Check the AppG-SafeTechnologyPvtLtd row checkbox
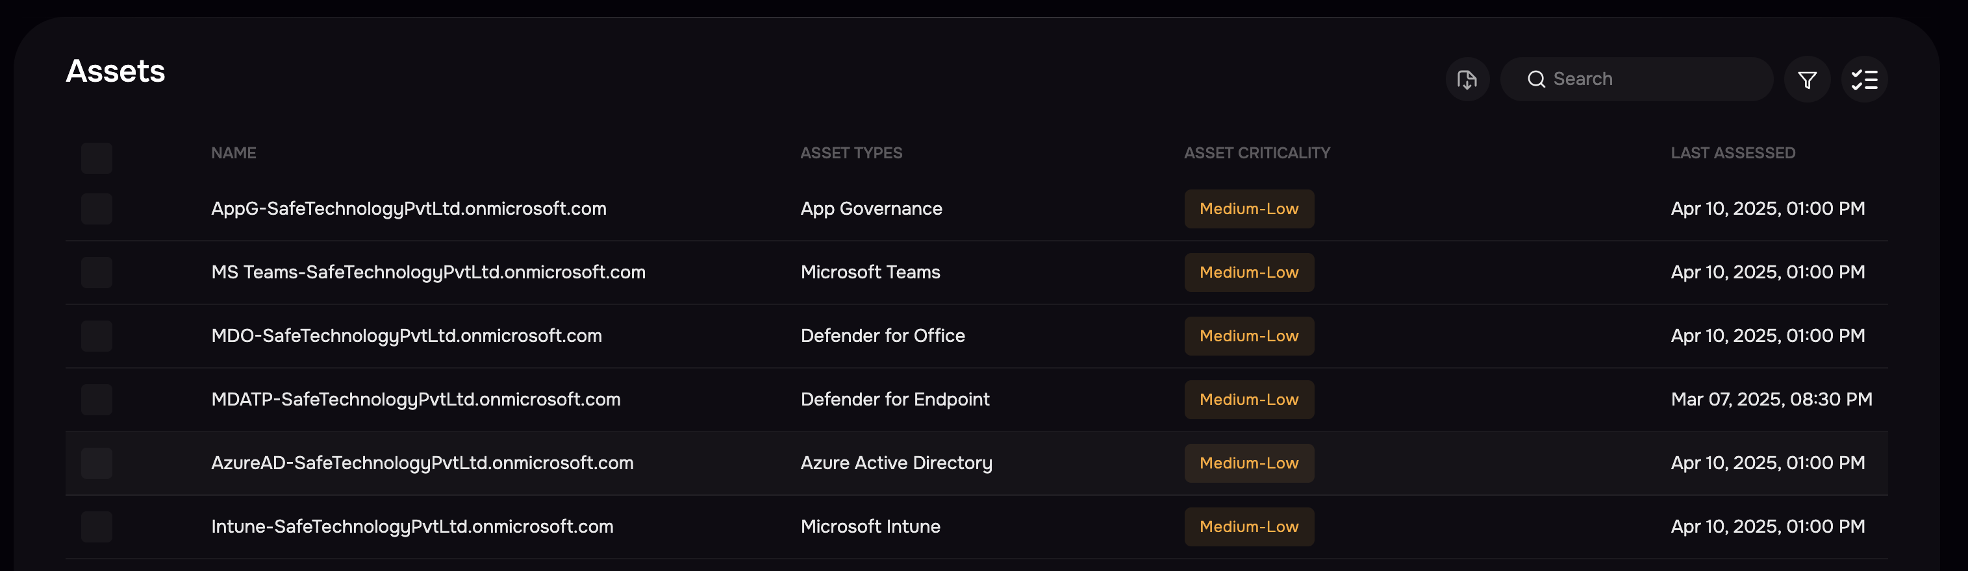The image size is (1968, 571). click(97, 208)
